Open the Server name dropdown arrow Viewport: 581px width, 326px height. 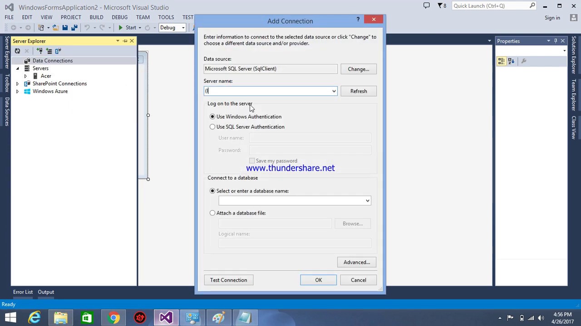[334, 91]
